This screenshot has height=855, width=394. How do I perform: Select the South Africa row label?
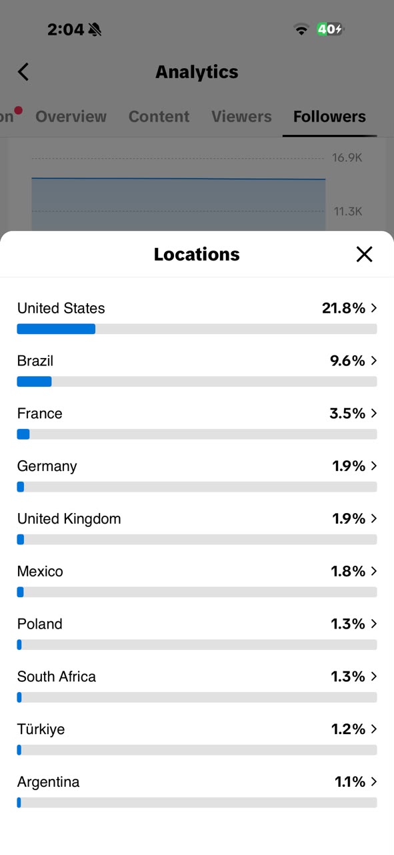point(57,677)
